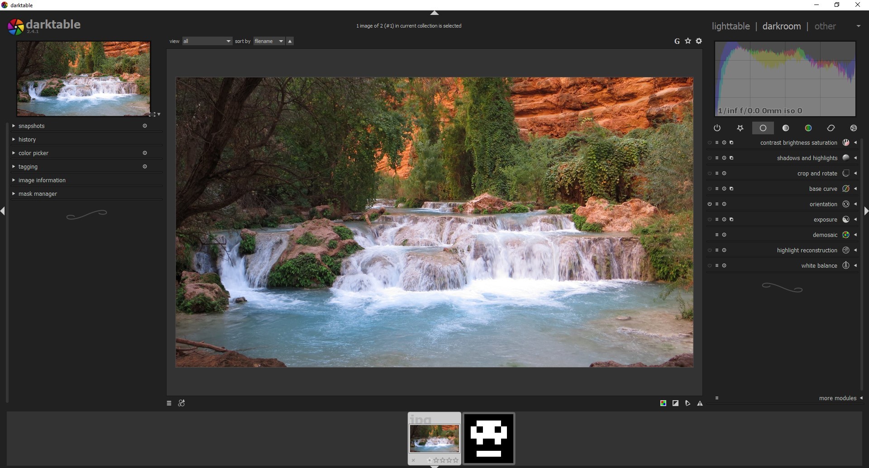Click the contrast brightness saturation module icon
This screenshot has height=468, width=869.
[x=845, y=142]
